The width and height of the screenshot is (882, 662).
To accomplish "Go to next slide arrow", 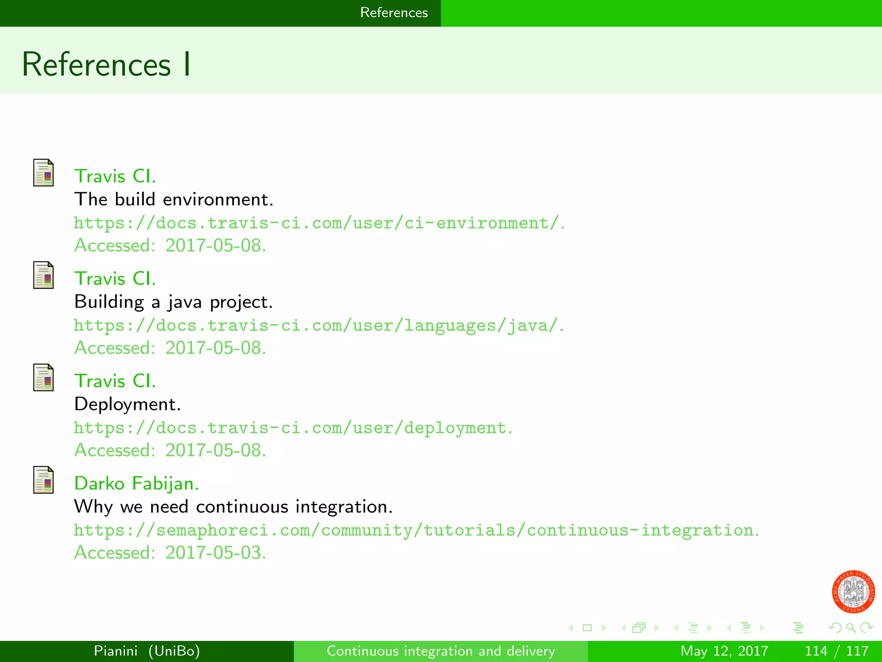I will [x=604, y=628].
